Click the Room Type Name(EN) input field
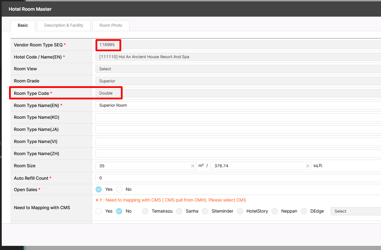 pyautogui.click(x=238, y=105)
